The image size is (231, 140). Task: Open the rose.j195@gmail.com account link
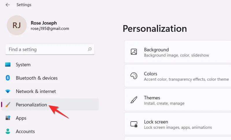(50, 29)
